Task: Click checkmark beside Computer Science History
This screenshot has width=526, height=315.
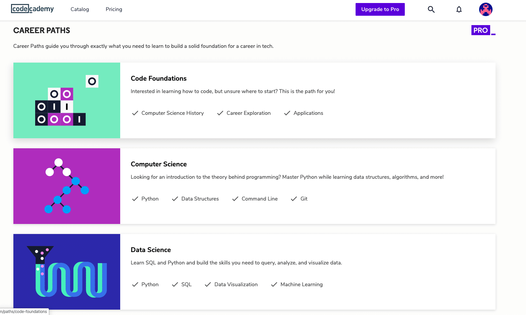Action: [135, 113]
